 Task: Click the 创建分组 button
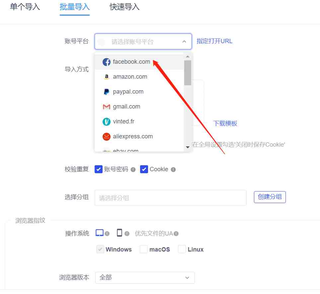coord(270,197)
